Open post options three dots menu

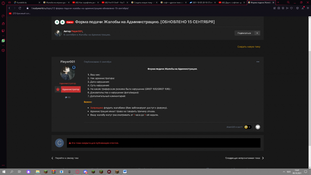point(258,62)
